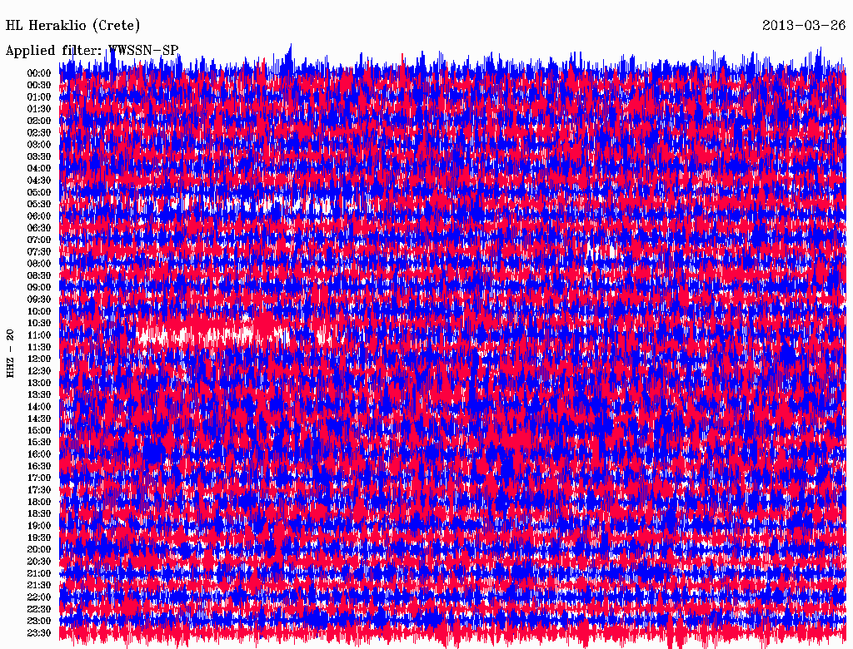Select the 00:00 time row label
This screenshot has width=853, height=649.
click(39, 73)
